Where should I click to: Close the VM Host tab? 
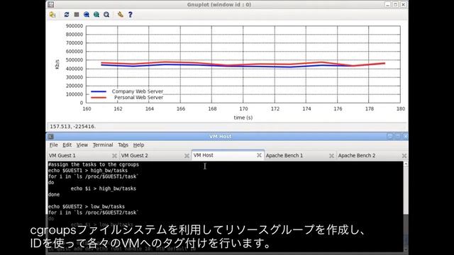[x=259, y=155]
